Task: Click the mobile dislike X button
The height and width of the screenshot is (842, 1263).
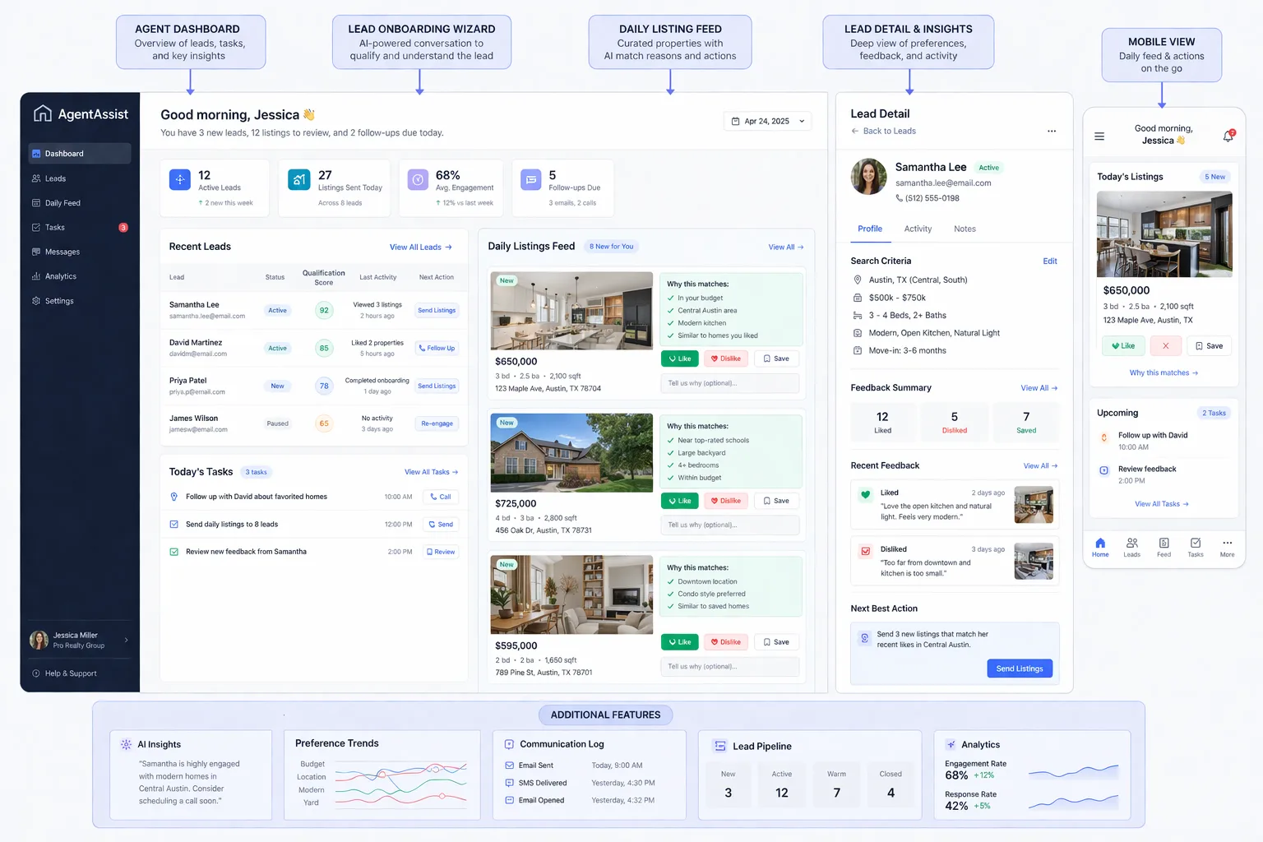Action: coord(1165,346)
